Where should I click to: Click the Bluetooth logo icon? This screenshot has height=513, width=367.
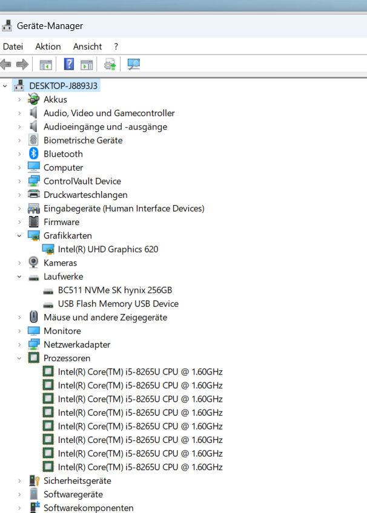tap(33, 154)
